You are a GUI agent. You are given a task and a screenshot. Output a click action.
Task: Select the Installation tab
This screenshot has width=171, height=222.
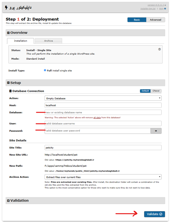[x=21, y=41]
